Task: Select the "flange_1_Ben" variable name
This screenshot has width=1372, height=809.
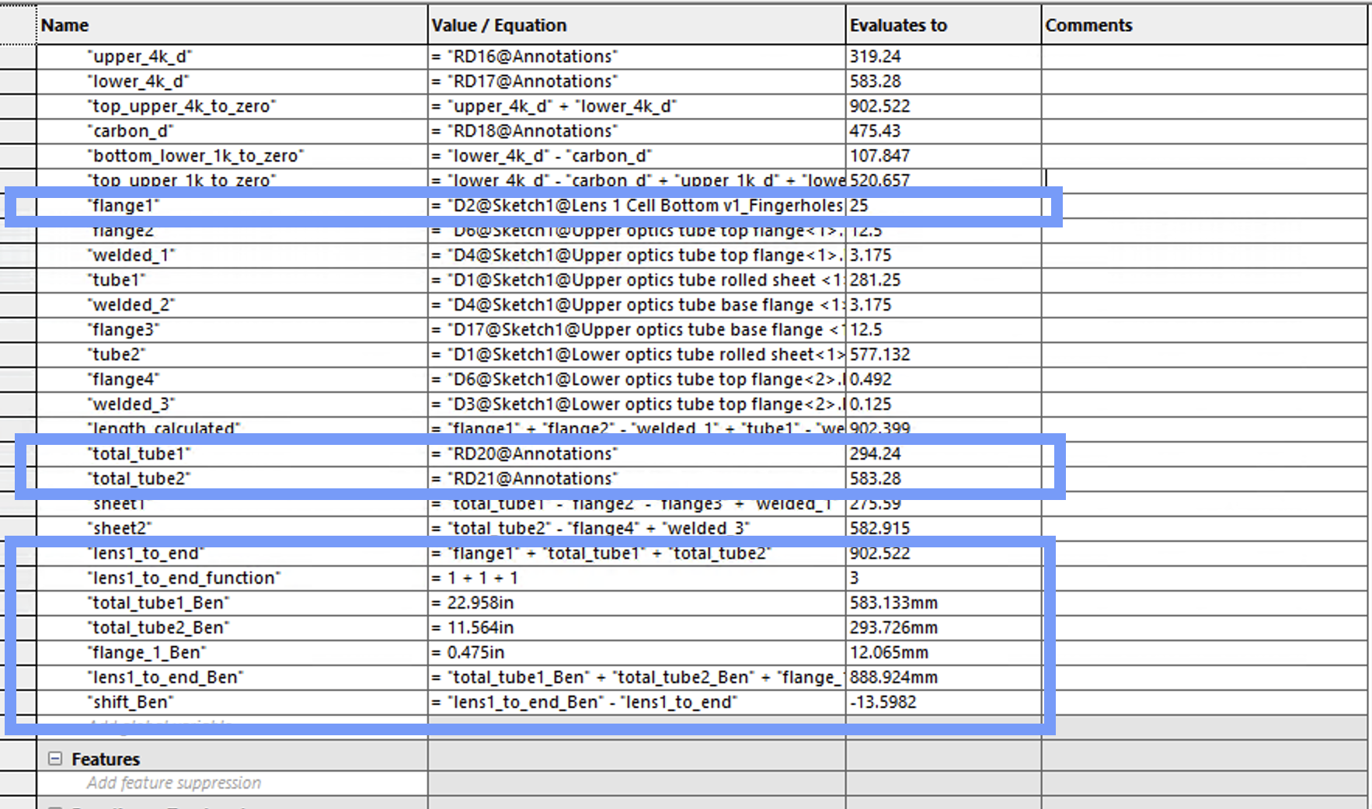Action: 147,653
